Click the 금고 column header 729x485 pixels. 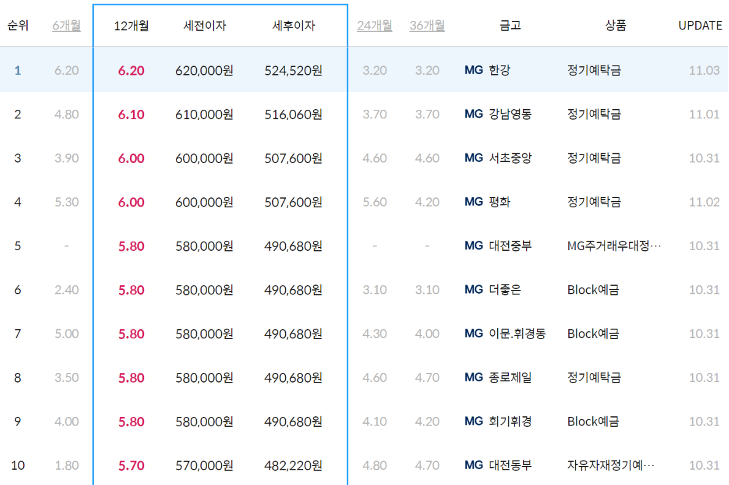510,26
